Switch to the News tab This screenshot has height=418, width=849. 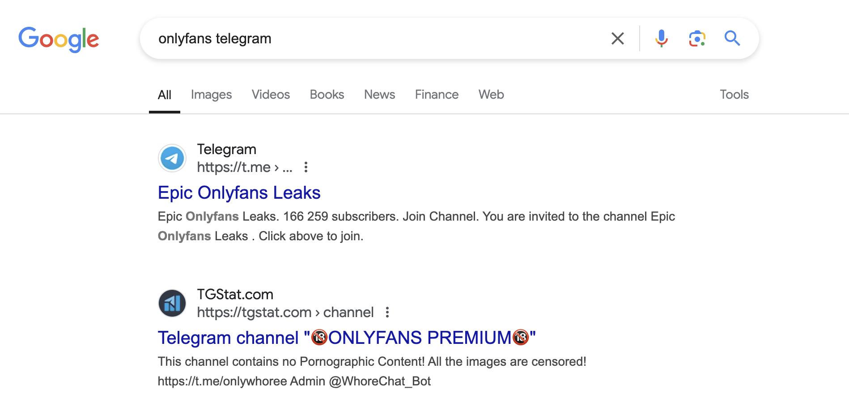point(379,94)
